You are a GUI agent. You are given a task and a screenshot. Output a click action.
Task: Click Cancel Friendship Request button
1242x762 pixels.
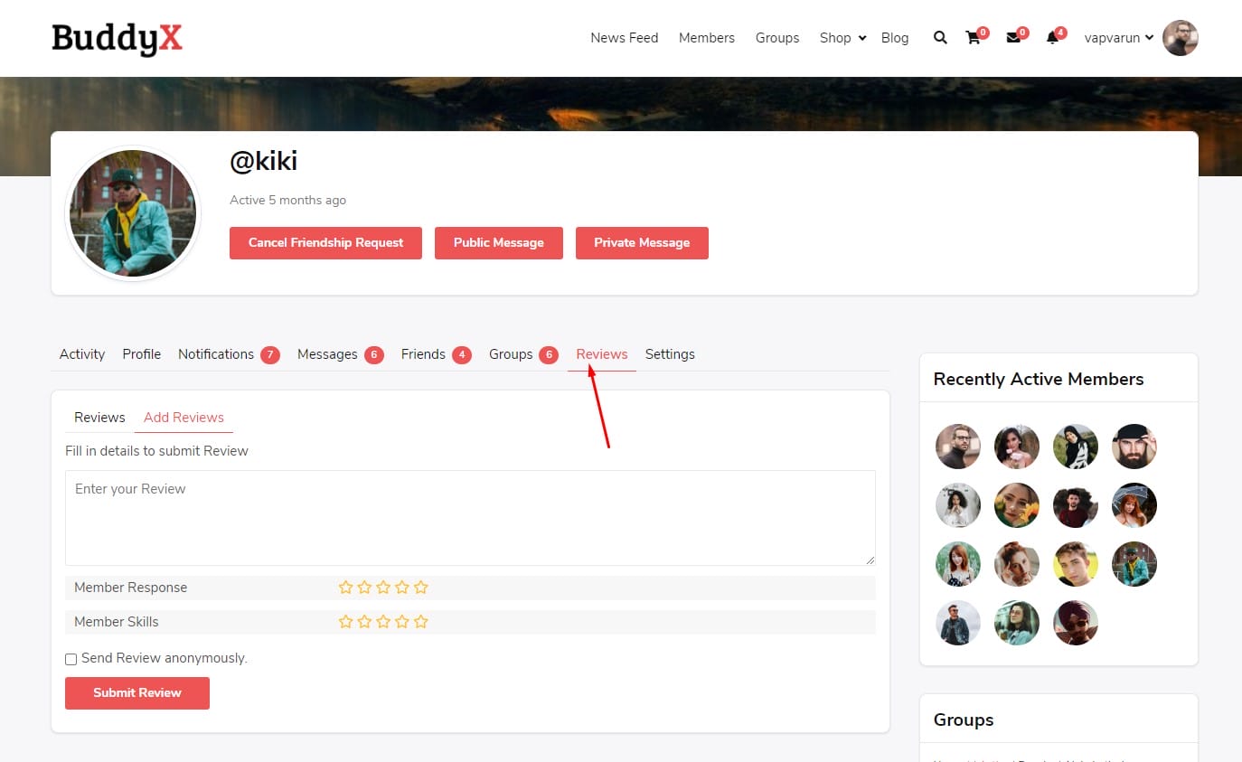coord(325,243)
